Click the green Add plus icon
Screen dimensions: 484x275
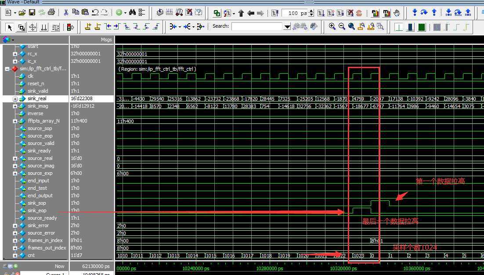119,13
